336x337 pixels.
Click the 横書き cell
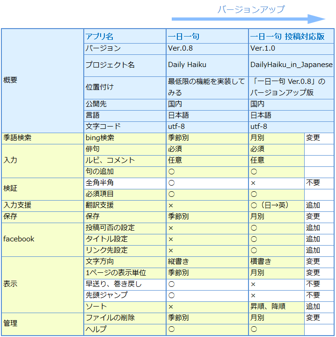276,262
